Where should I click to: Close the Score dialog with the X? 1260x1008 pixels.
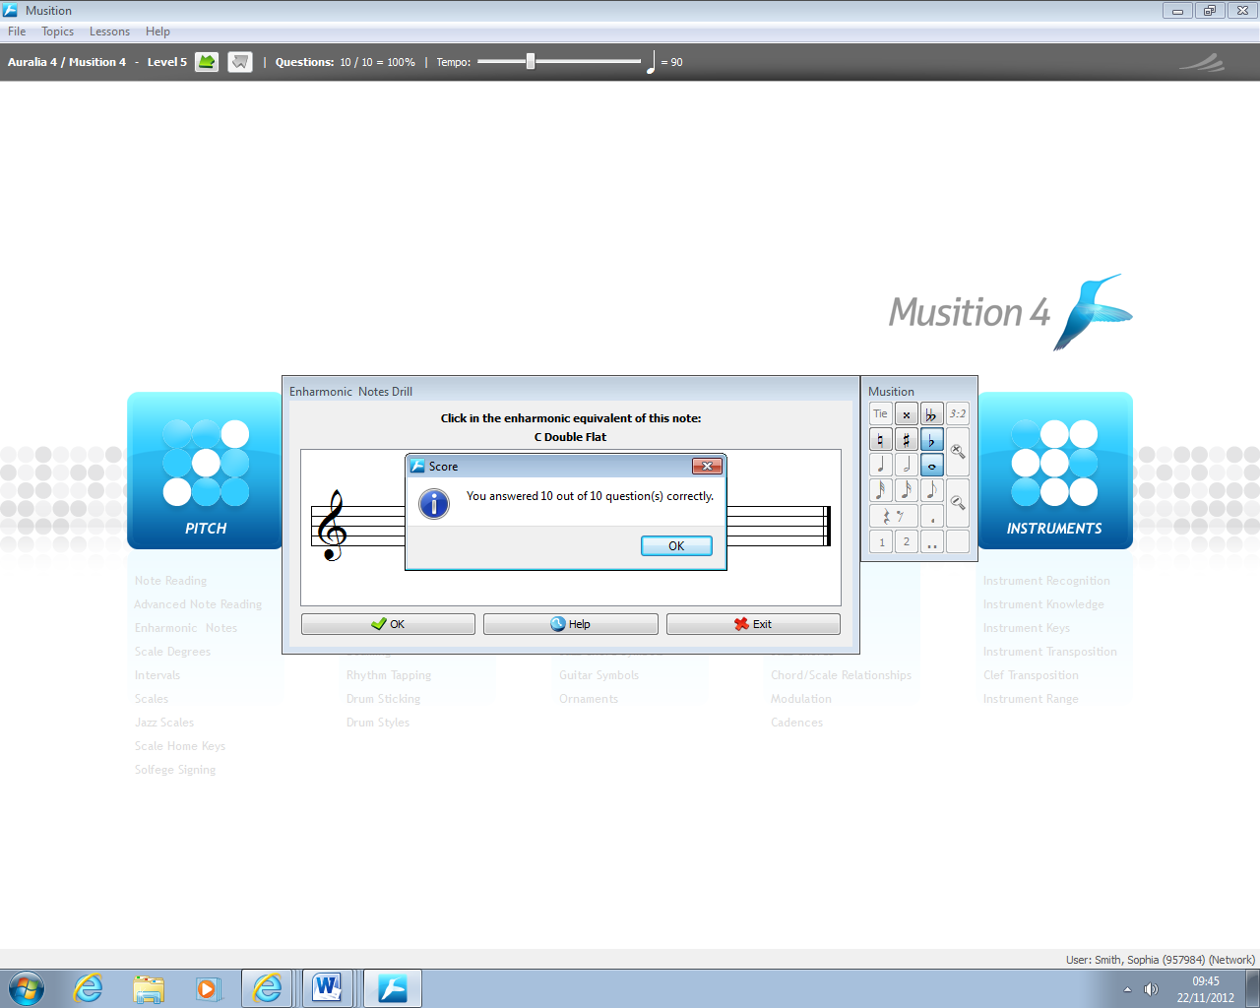(x=707, y=467)
